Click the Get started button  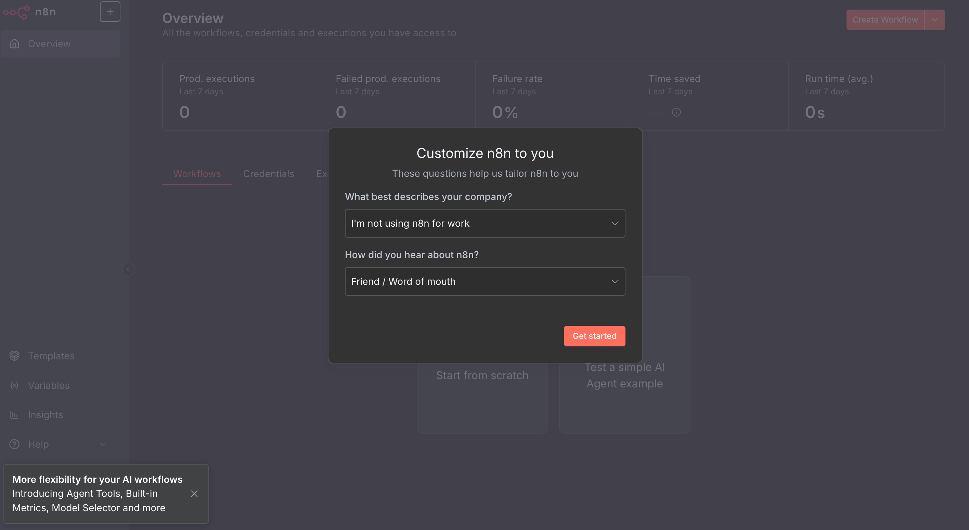tap(594, 336)
